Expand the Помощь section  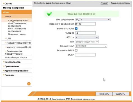pyautogui.click(x=9, y=75)
